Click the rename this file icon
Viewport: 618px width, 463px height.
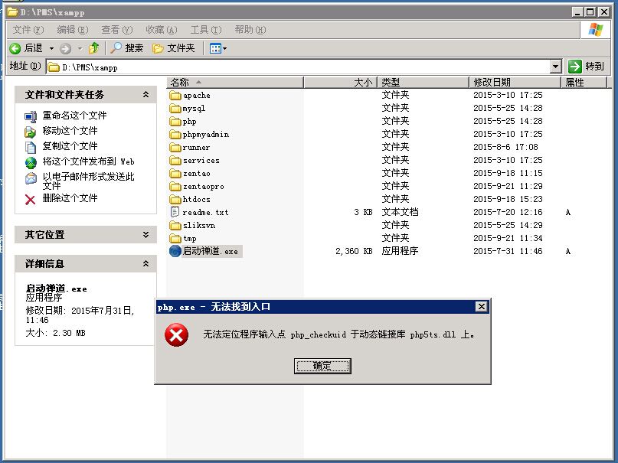click(x=31, y=116)
